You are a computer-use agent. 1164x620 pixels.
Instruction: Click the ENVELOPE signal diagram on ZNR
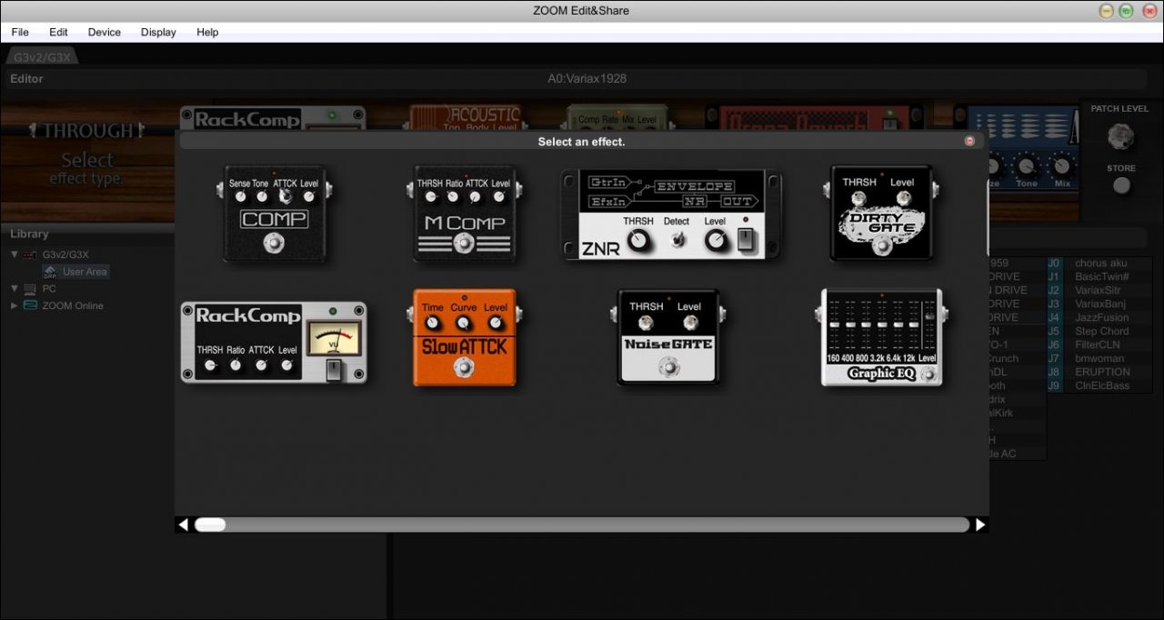click(x=671, y=194)
